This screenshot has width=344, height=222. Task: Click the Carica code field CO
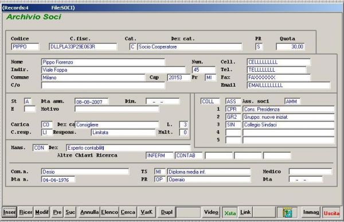47,124
